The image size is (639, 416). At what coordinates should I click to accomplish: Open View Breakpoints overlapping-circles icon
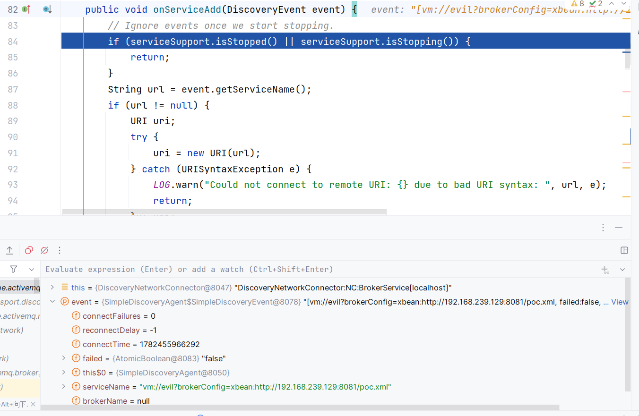29,250
